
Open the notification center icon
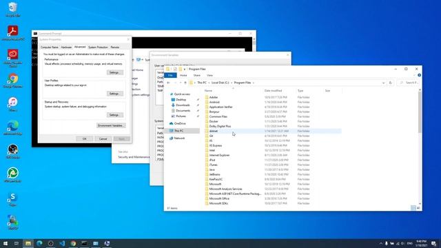[434, 243]
